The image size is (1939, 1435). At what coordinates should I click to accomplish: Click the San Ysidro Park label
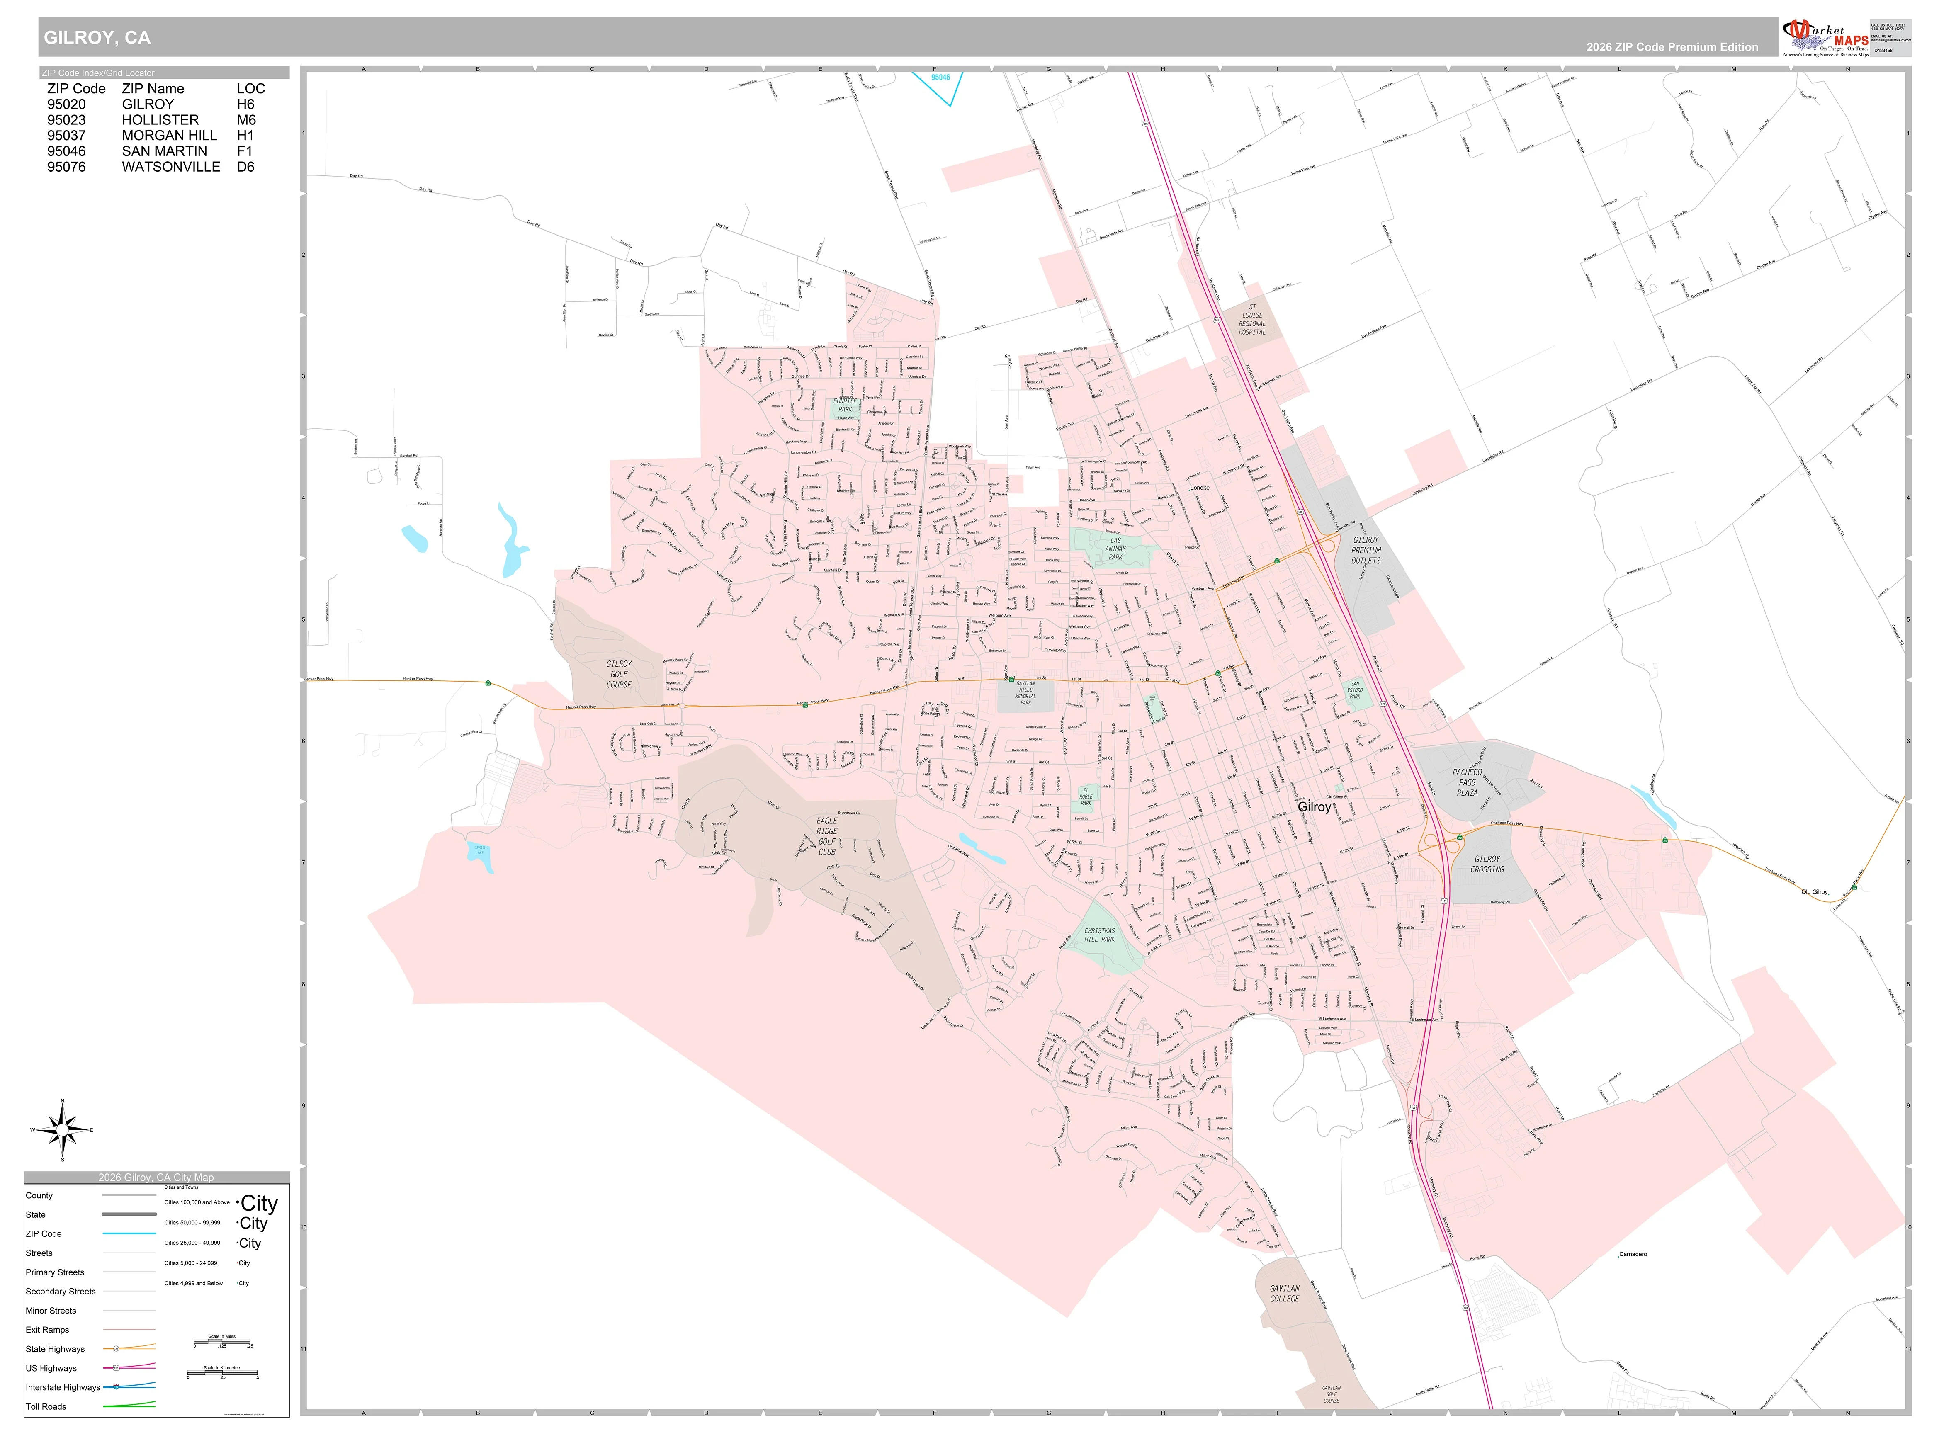(x=1354, y=691)
